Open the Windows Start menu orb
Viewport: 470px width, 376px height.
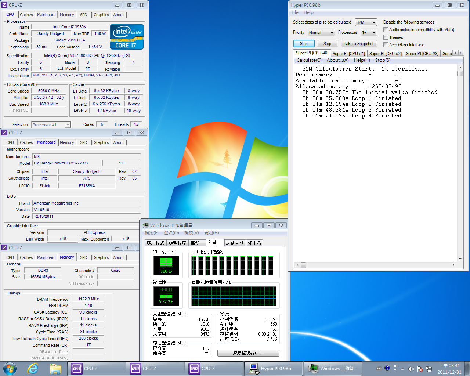pos(10,368)
